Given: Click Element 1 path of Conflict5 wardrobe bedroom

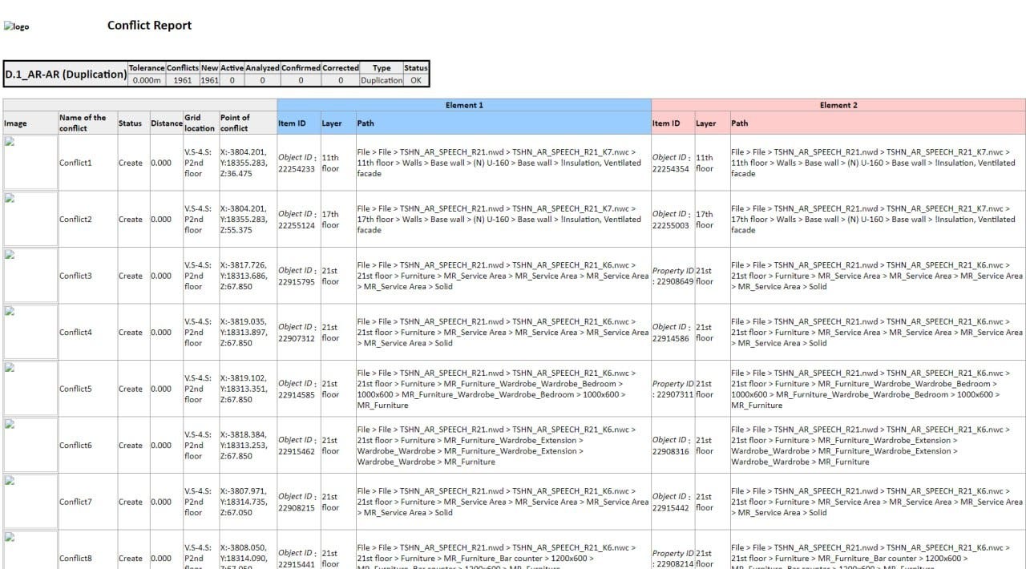Looking at the screenshot, I should (x=503, y=389).
